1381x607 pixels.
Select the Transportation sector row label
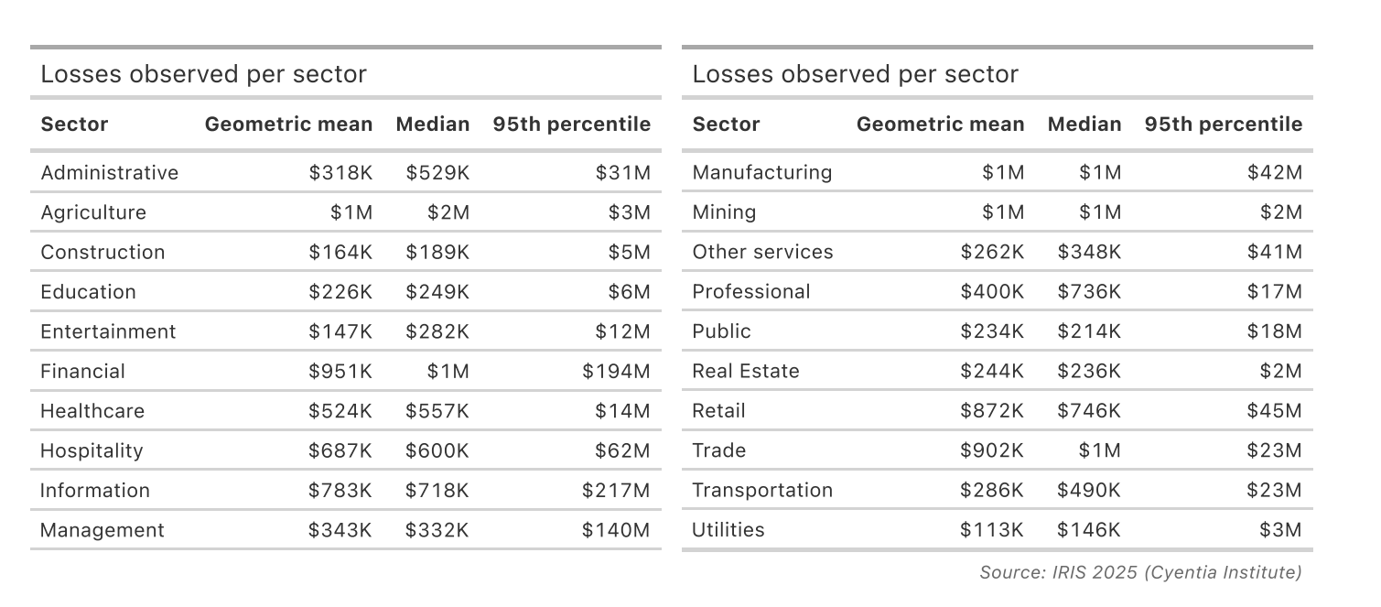pyautogui.click(x=761, y=491)
